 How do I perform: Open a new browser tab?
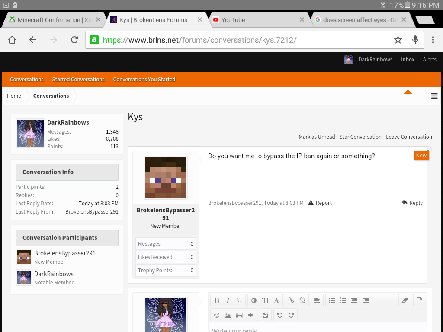pyautogui.click(x=425, y=20)
